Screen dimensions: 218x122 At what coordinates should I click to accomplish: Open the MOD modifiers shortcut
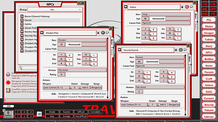point(205,14)
